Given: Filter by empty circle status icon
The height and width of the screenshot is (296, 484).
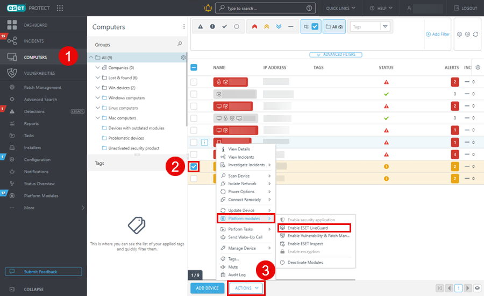Looking at the screenshot, I should (x=237, y=26).
